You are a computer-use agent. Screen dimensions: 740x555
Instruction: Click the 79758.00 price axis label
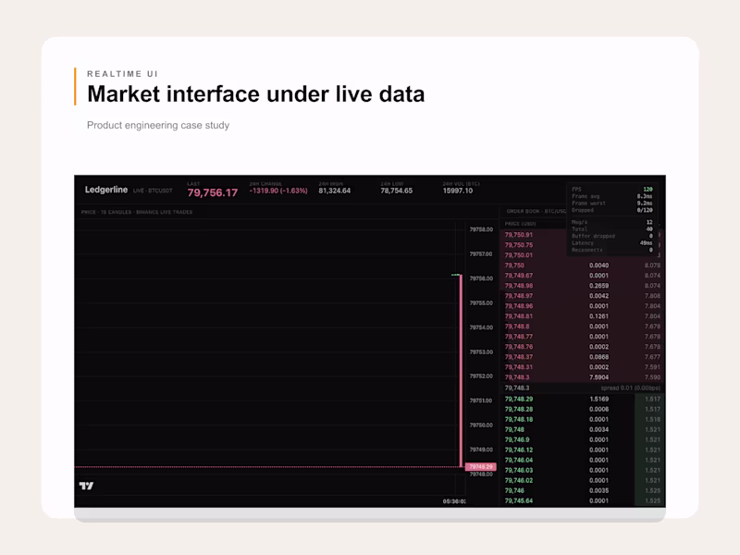pyautogui.click(x=481, y=229)
